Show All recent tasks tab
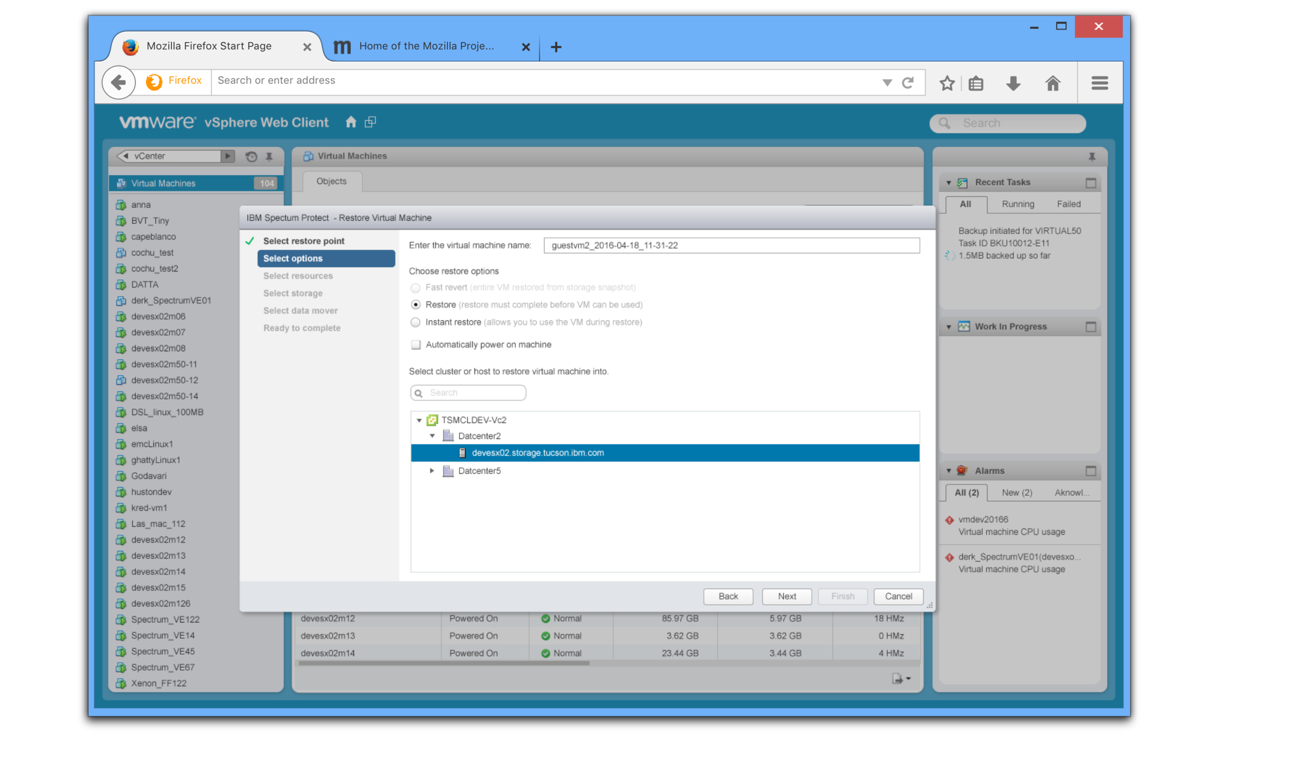This screenshot has height=768, width=1302. pyautogui.click(x=965, y=205)
